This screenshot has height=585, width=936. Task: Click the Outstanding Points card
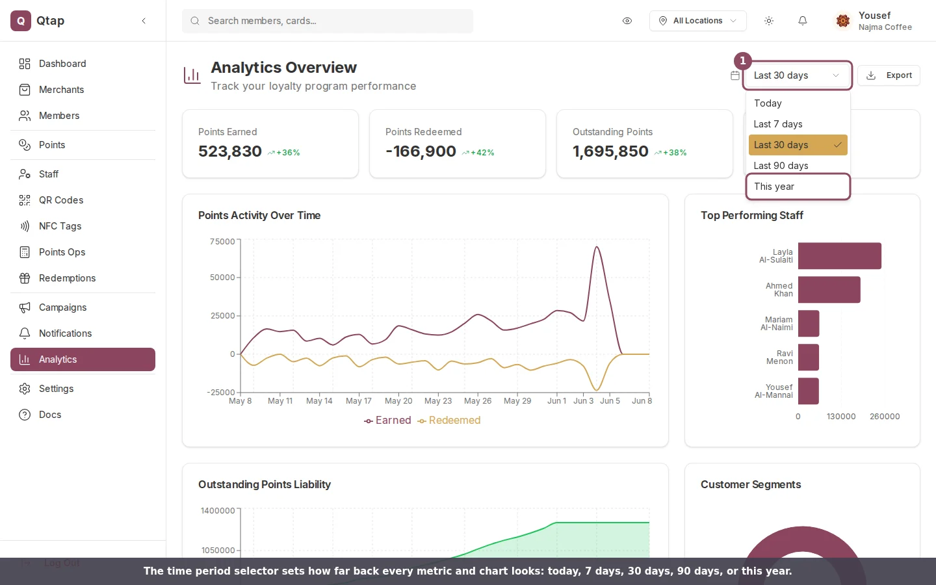coord(645,144)
